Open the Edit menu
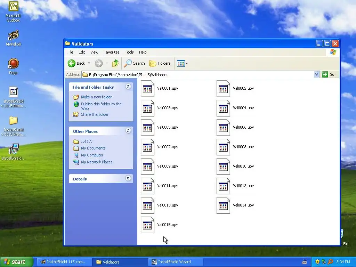 pos(82,52)
